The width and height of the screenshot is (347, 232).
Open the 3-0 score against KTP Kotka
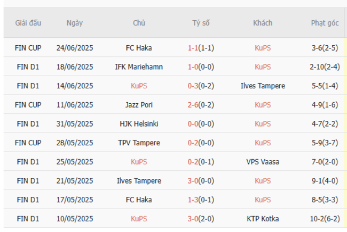coord(193,219)
